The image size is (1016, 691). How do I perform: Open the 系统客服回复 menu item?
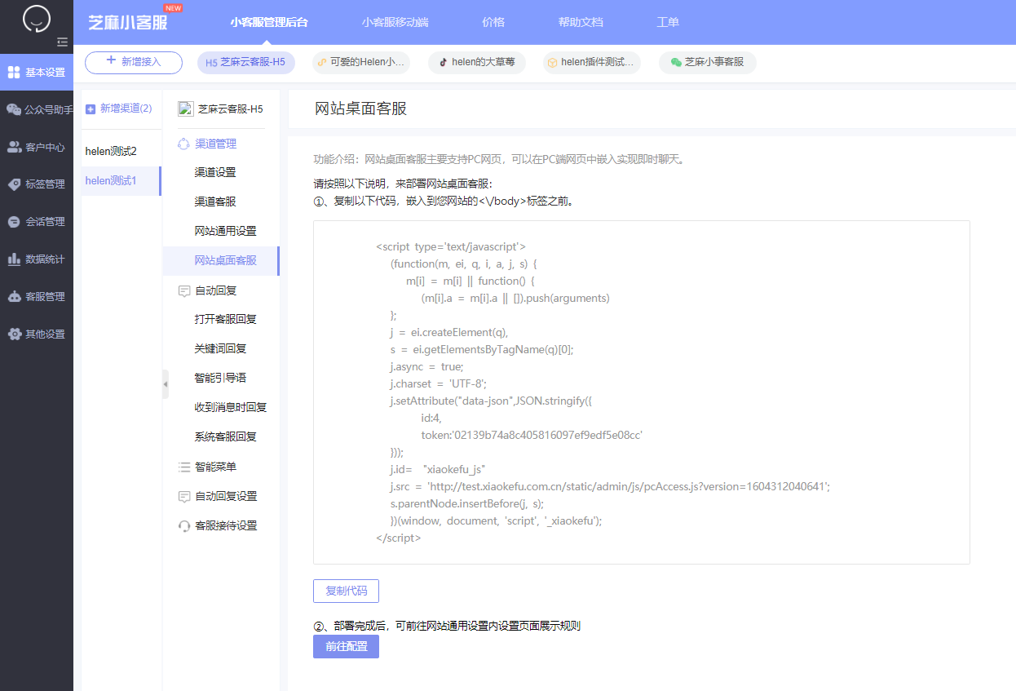(x=225, y=436)
